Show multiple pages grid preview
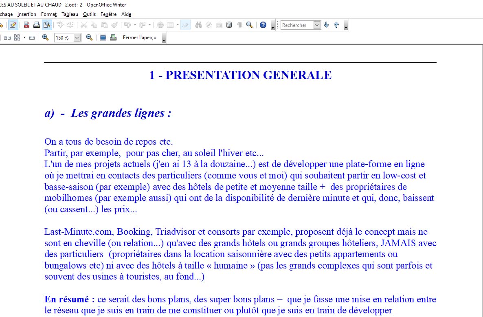 (17, 37)
